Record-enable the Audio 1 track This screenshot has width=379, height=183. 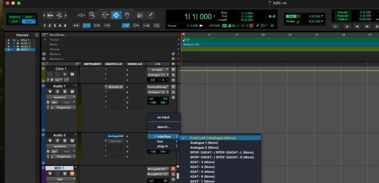(50, 91)
